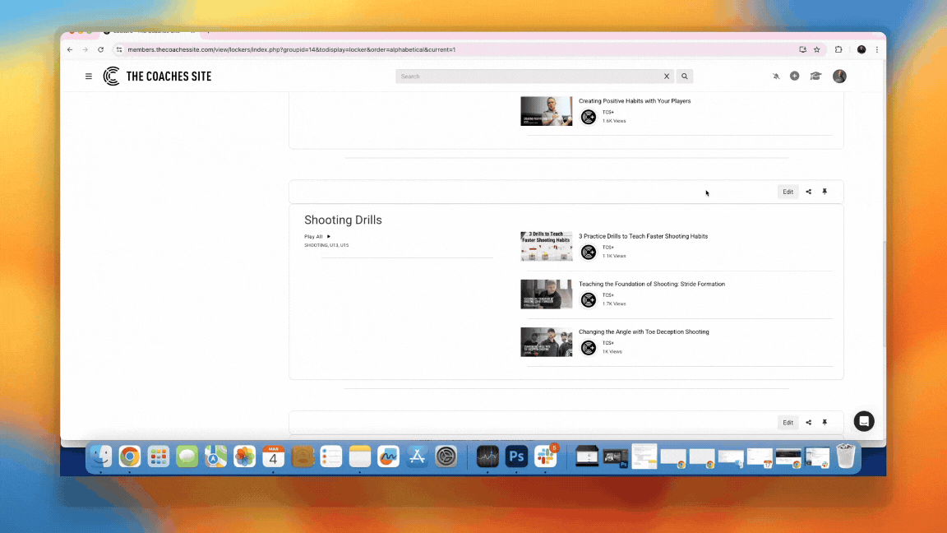Bookmark this page with the star icon
This screenshot has width=947, height=533.
coord(817,49)
